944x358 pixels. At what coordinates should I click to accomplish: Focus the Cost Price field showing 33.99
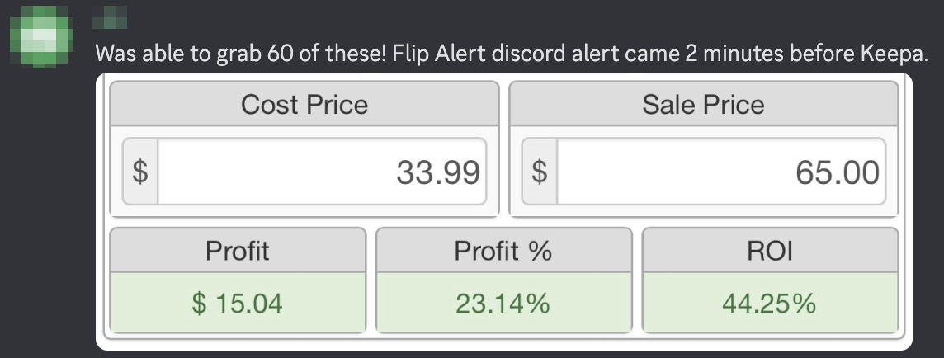point(320,172)
